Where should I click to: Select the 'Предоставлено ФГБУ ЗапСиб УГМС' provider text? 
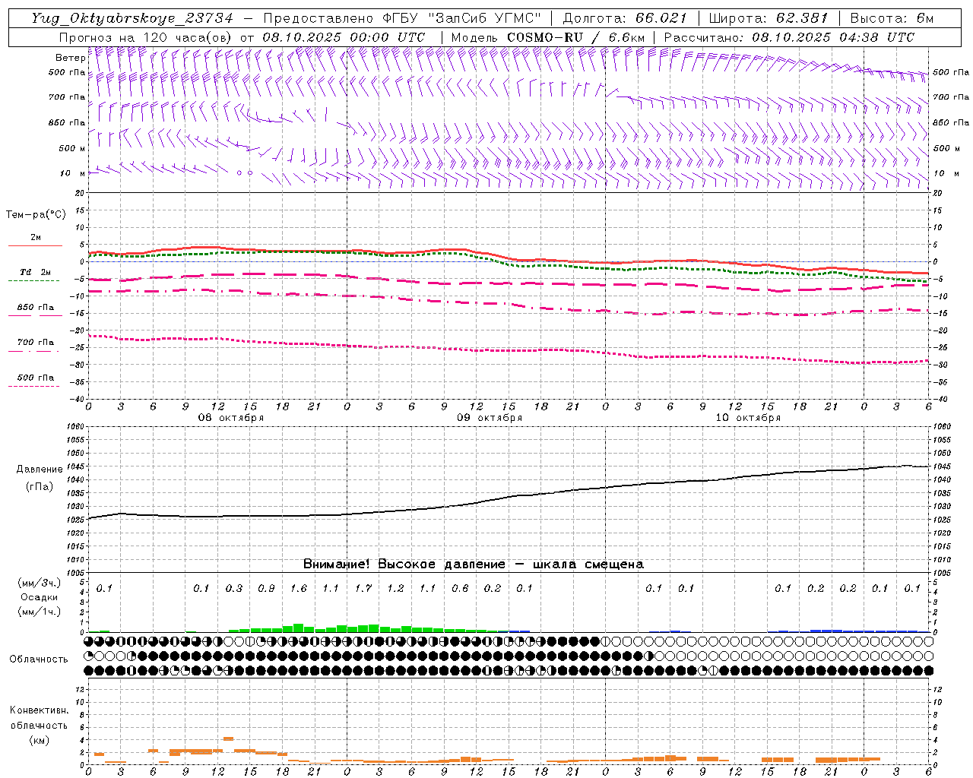(403, 18)
